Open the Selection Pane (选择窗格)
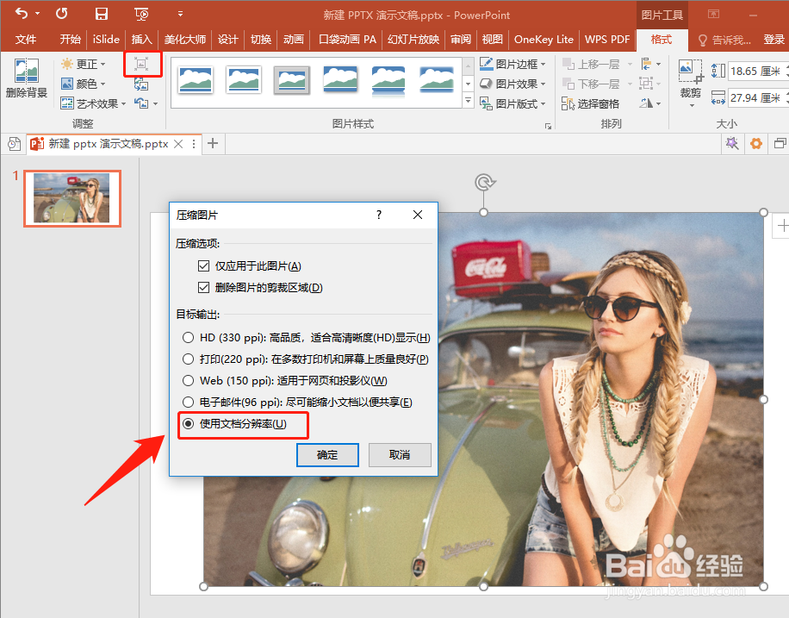The height and width of the screenshot is (618, 789). (x=590, y=103)
